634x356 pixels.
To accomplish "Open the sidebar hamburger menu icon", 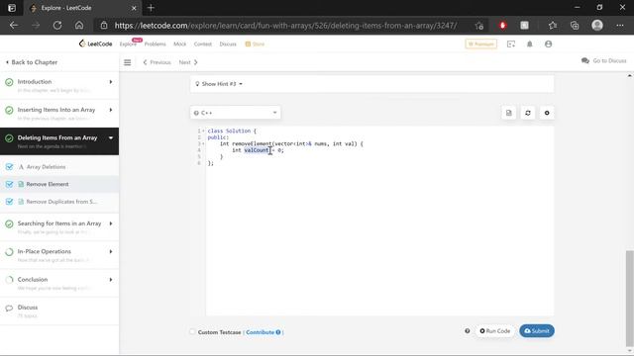I will point(128,62).
